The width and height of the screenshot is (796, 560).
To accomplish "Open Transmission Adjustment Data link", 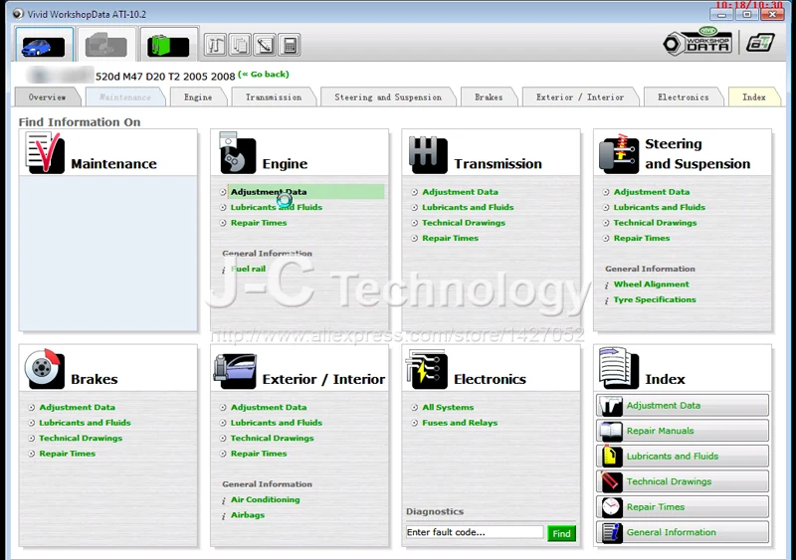I will coord(460,192).
